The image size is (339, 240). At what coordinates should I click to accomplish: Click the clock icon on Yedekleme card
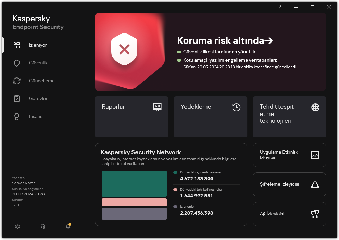click(236, 107)
